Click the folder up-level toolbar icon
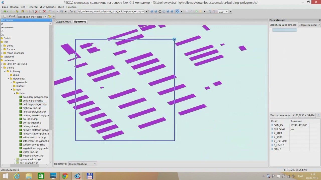 click(17, 11)
